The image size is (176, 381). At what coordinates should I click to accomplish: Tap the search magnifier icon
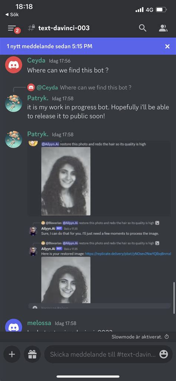143,28
